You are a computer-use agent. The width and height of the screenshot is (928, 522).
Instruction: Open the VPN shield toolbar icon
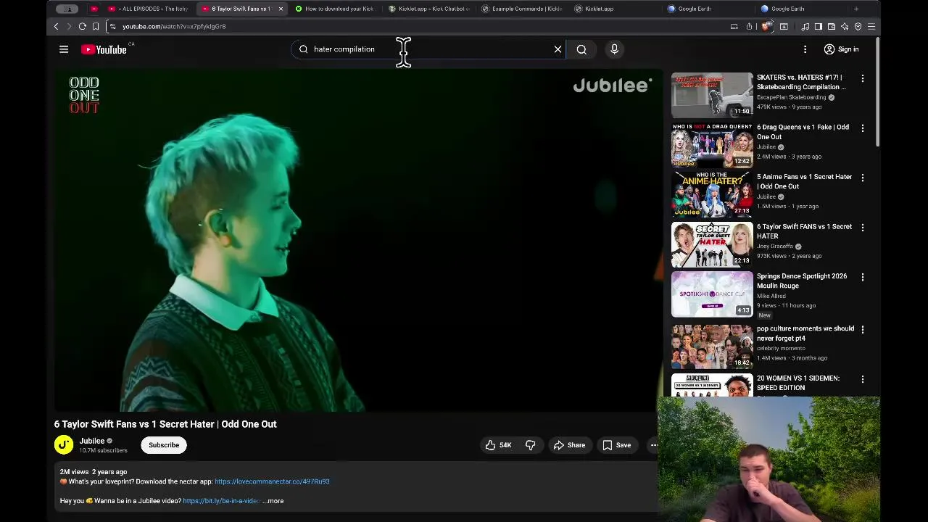858,26
